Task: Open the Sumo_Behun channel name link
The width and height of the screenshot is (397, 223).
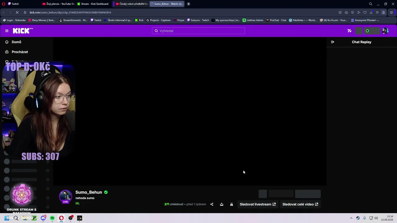Action: (89, 192)
